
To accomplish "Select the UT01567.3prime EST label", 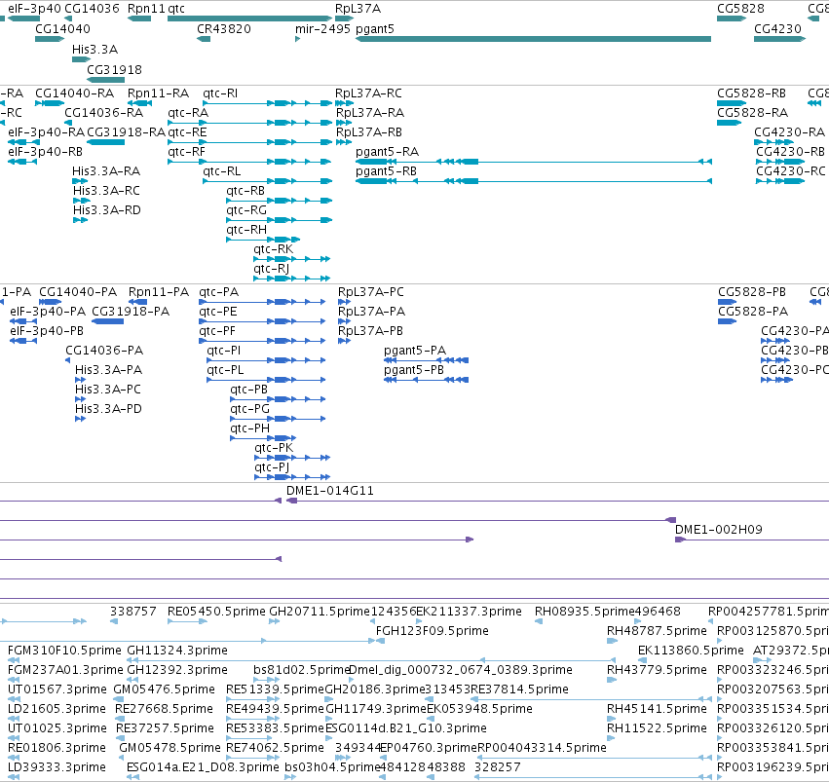I will pos(57,689).
